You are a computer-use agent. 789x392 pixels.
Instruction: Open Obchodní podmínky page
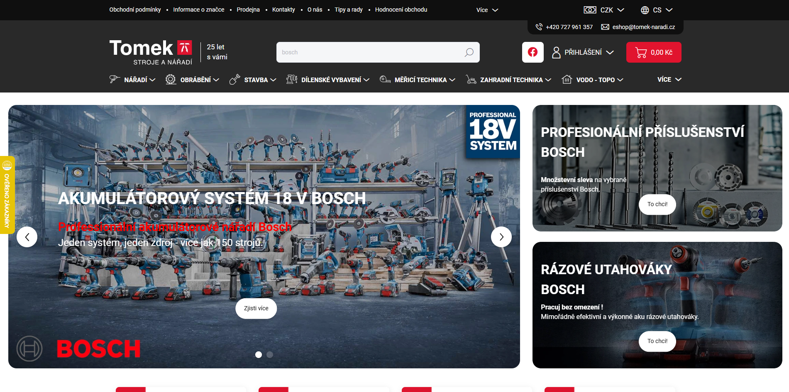point(135,10)
